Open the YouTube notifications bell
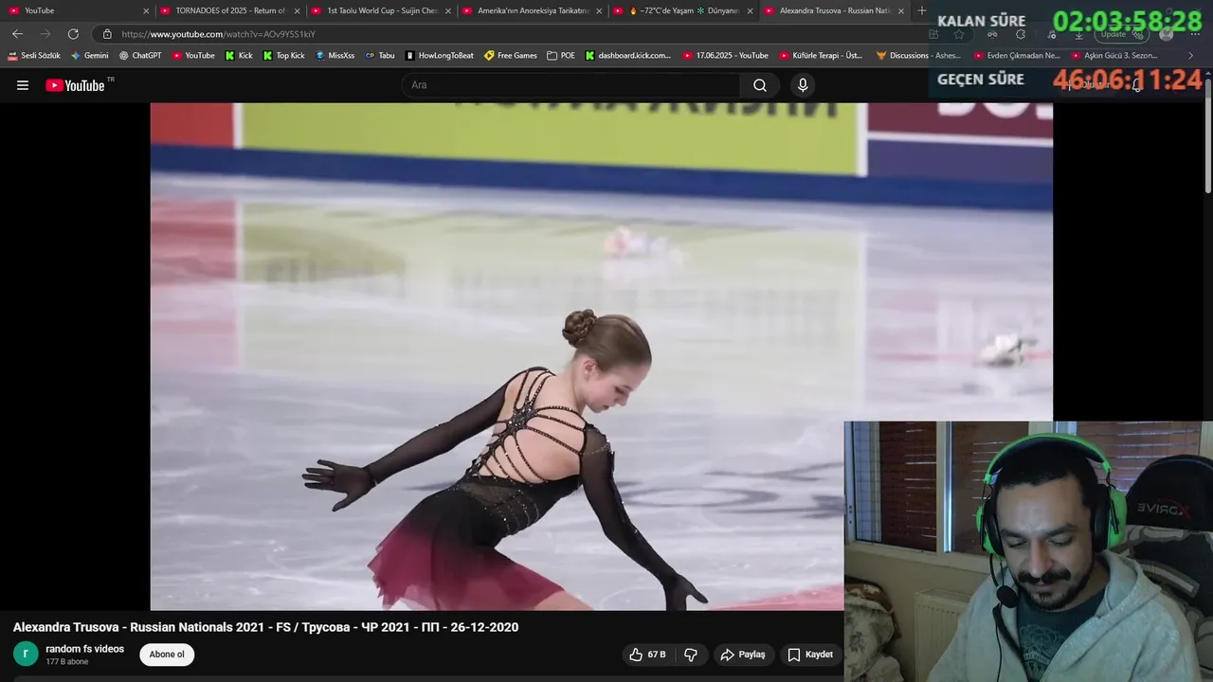 [x=1136, y=85]
